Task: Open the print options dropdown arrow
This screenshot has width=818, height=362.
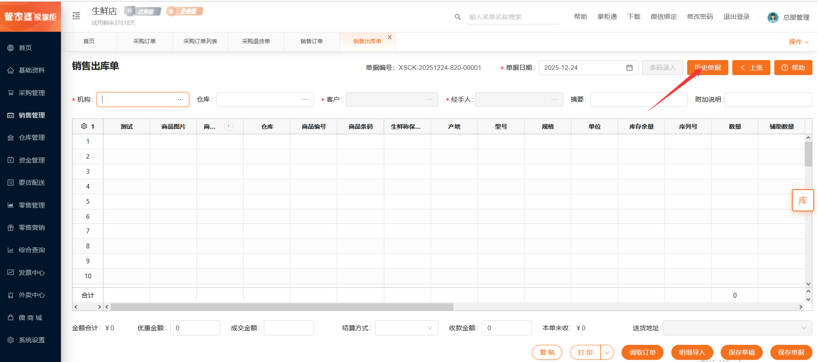Action: click(607, 353)
